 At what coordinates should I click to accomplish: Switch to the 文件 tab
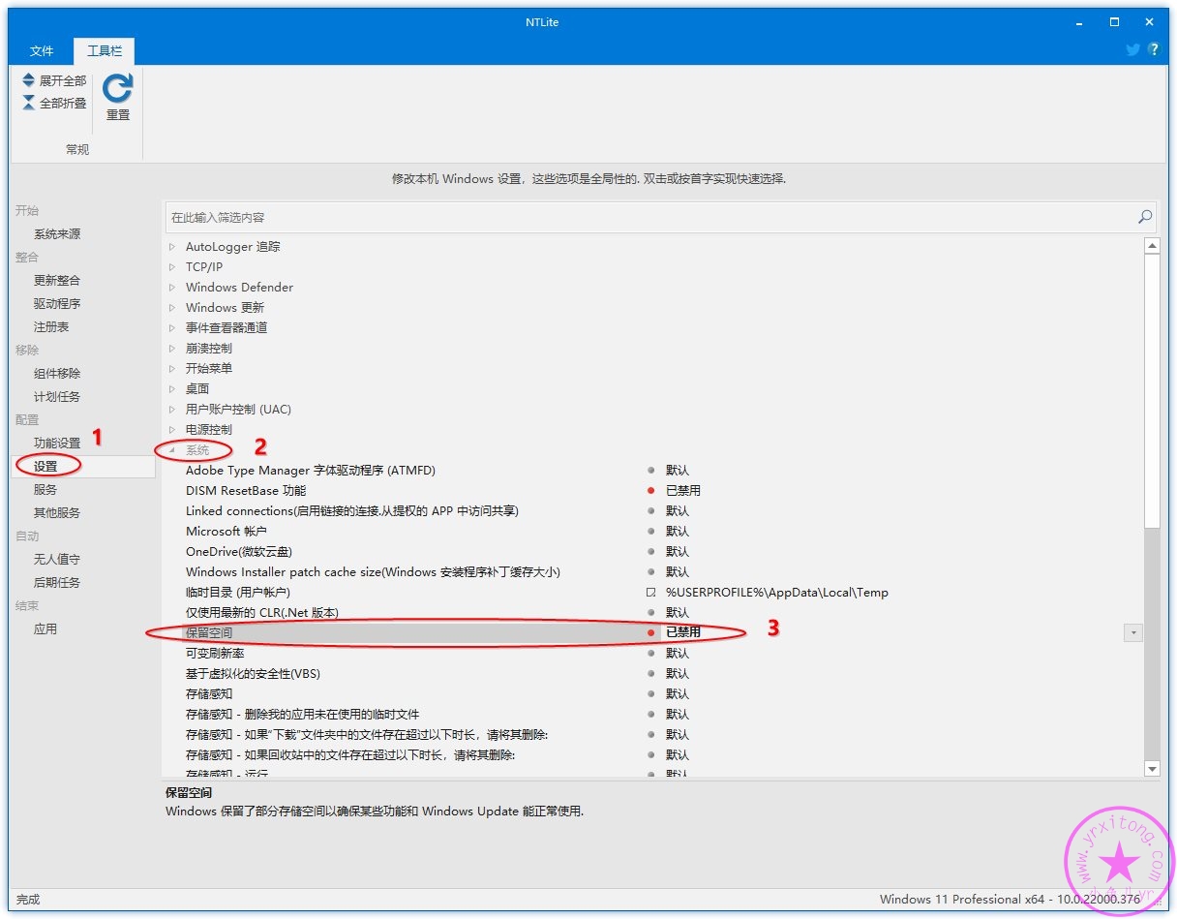(42, 51)
